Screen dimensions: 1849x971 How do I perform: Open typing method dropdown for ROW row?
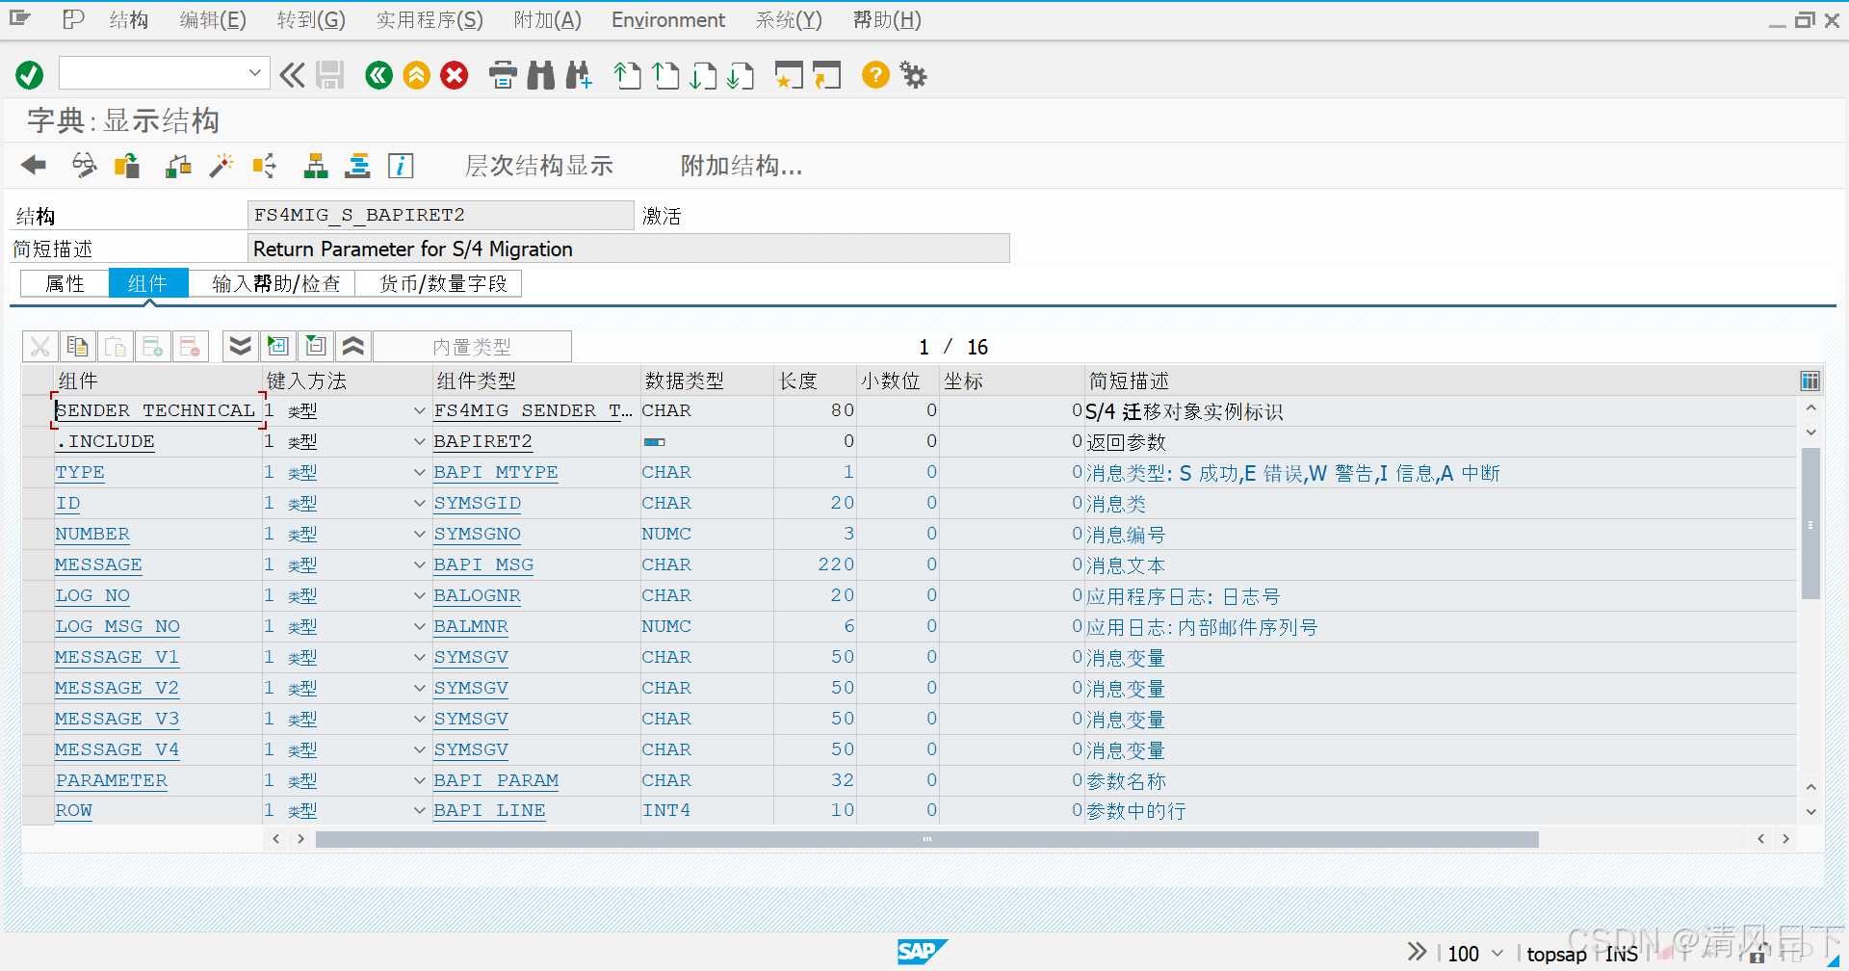pyautogui.click(x=419, y=811)
